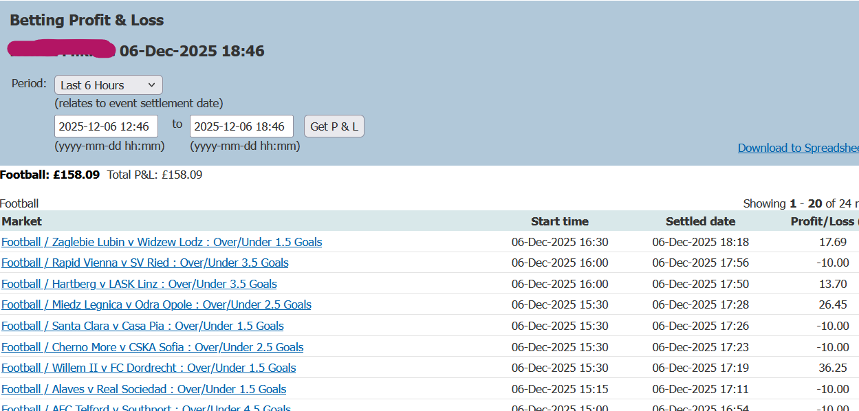
Task: Open the Download to Spreadsheet link
Action: 798,147
